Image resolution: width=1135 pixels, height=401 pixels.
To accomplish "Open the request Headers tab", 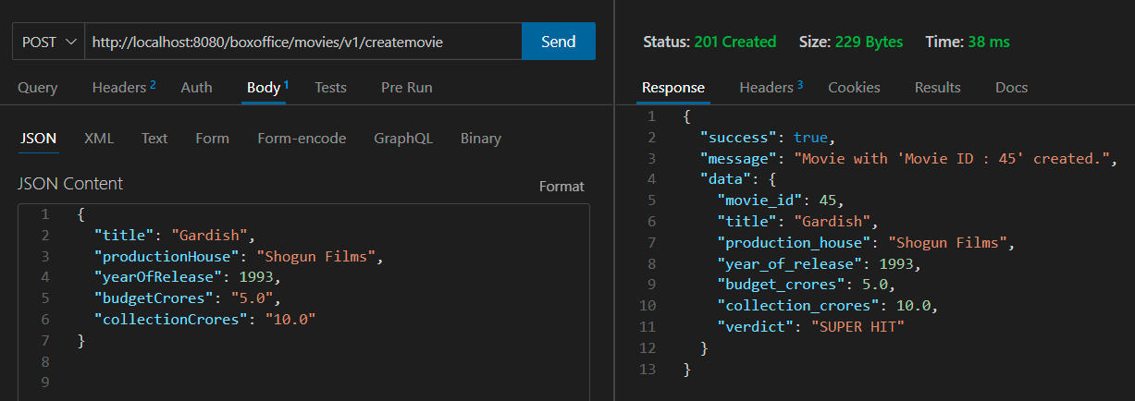I will (124, 88).
